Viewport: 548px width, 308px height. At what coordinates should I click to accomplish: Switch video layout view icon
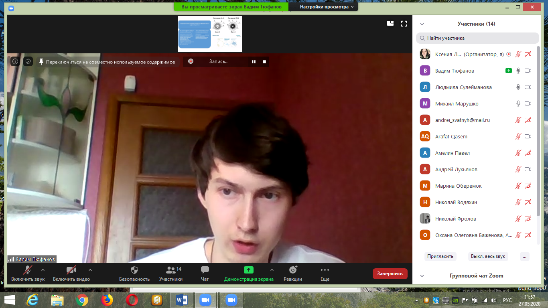coord(390,24)
